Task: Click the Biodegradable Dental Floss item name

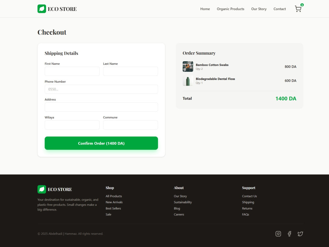Action: [x=215, y=79]
